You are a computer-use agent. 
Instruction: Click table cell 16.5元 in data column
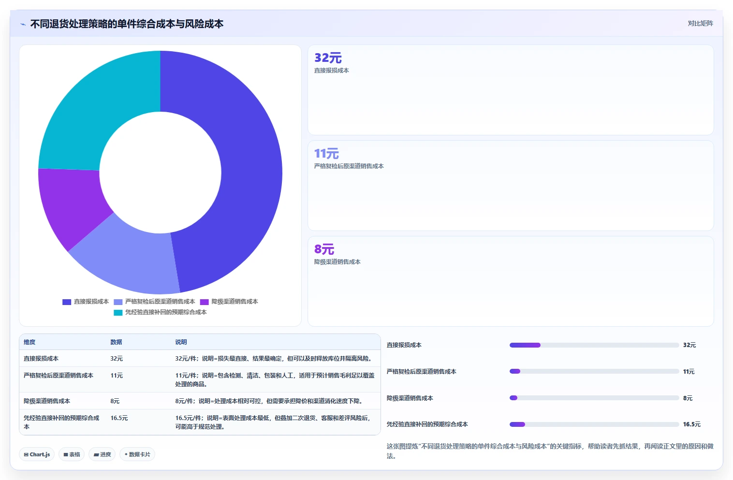click(119, 418)
